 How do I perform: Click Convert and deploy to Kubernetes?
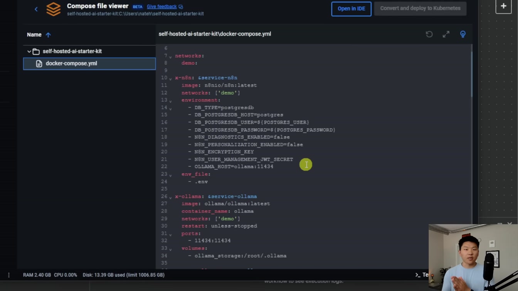pyautogui.click(x=420, y=8)
